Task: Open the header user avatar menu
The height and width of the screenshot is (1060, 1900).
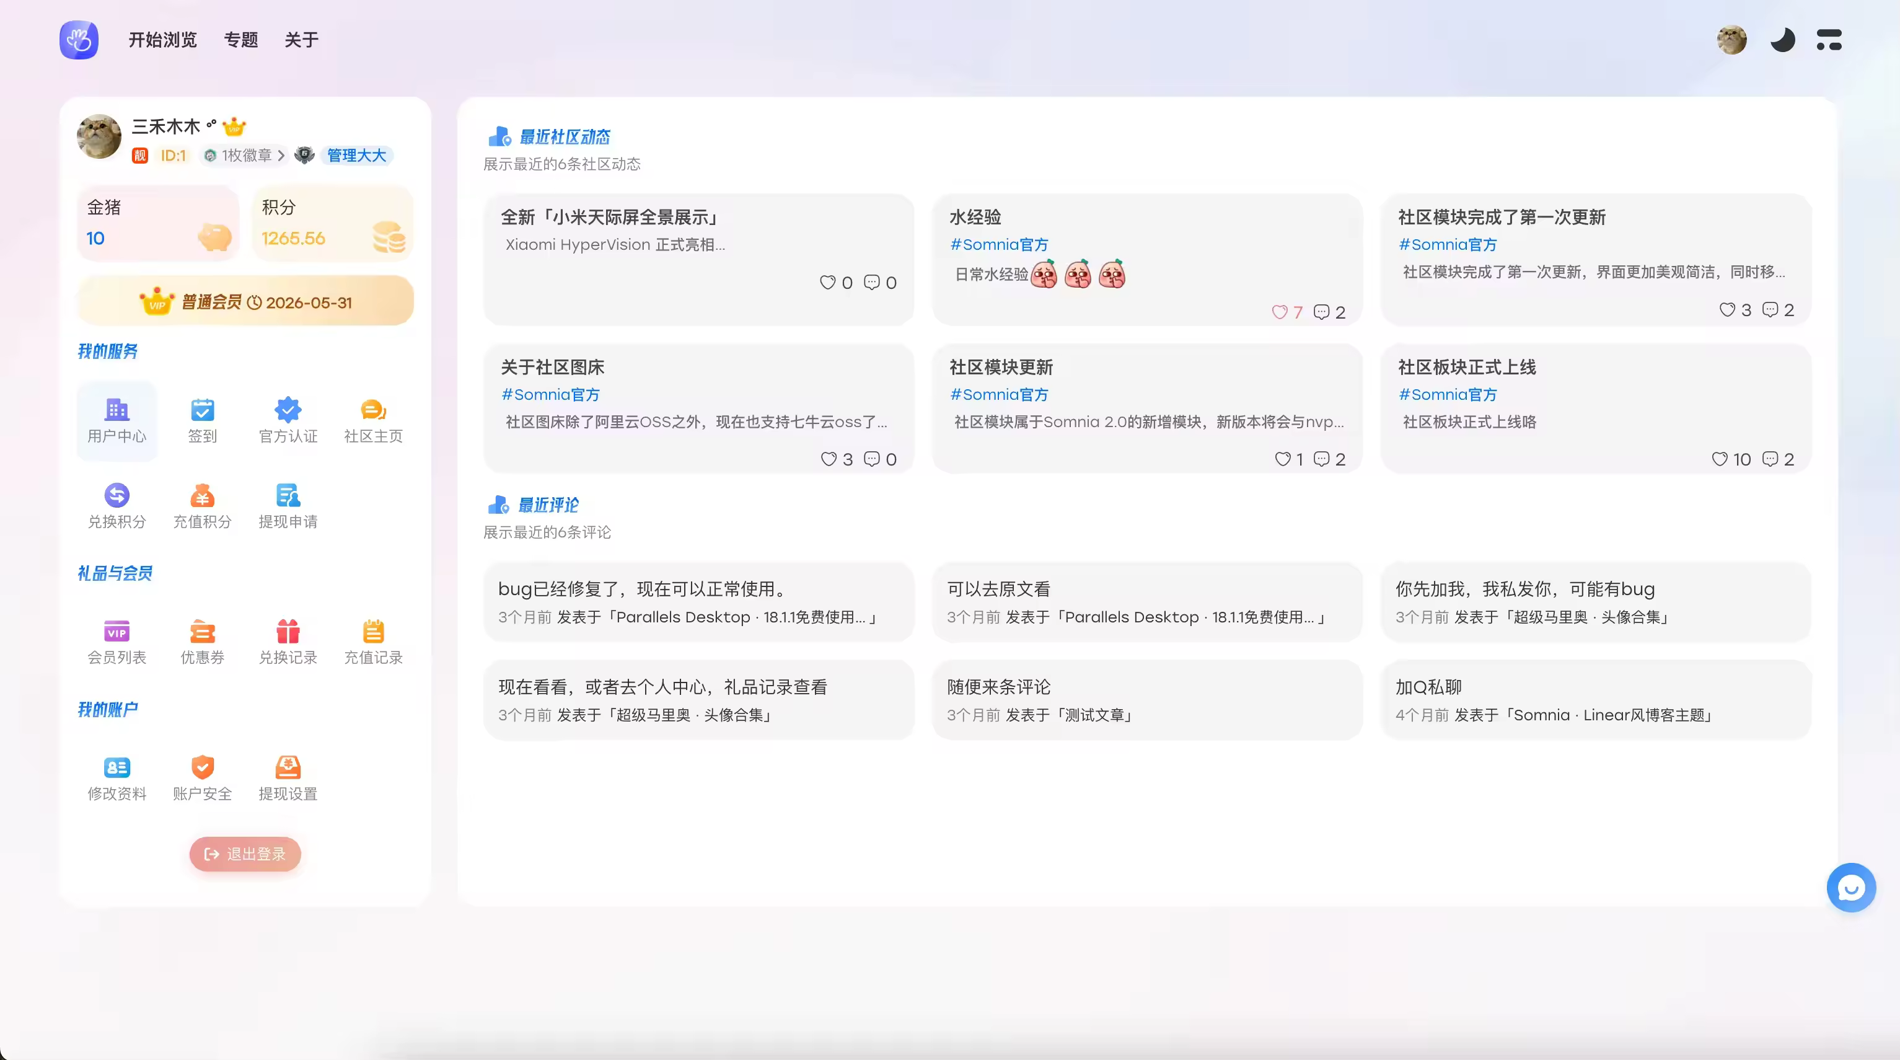Action: pyautogui.click(x=1731, y=40)
